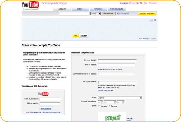Open the Lieu country dropdown showing Algérie
The width and height of the screenshot is (181, 122).
click(120, 97)
